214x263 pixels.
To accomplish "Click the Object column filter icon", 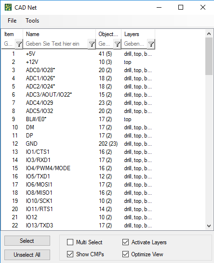I will [117, 44].
